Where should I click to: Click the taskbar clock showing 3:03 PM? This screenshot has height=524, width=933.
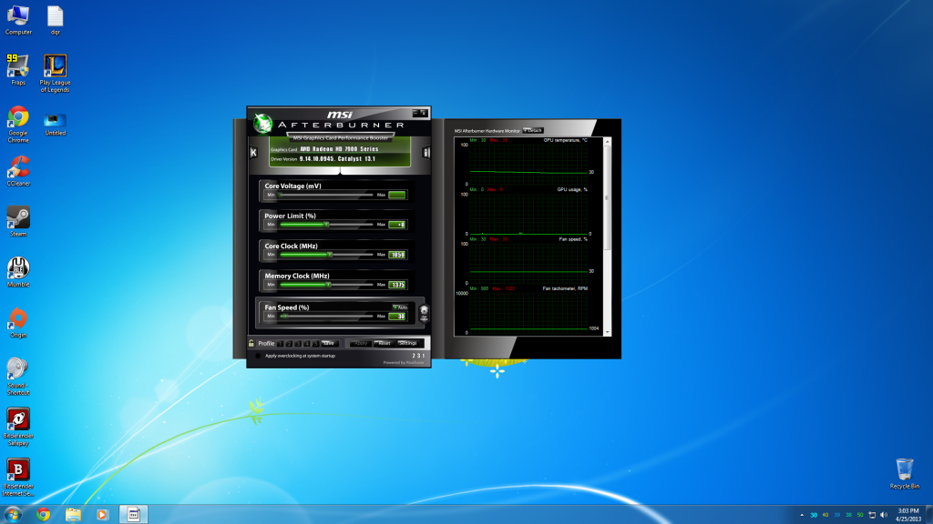(x=908, y=515)
